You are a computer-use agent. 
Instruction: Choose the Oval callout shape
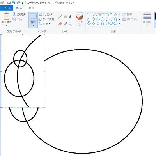coord(111,23)
